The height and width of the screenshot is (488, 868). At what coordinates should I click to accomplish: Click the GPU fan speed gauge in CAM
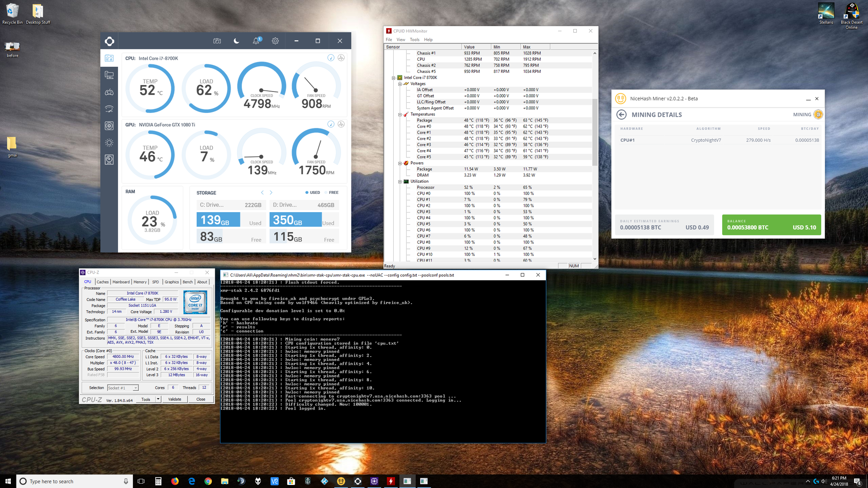tap(316, 154)
